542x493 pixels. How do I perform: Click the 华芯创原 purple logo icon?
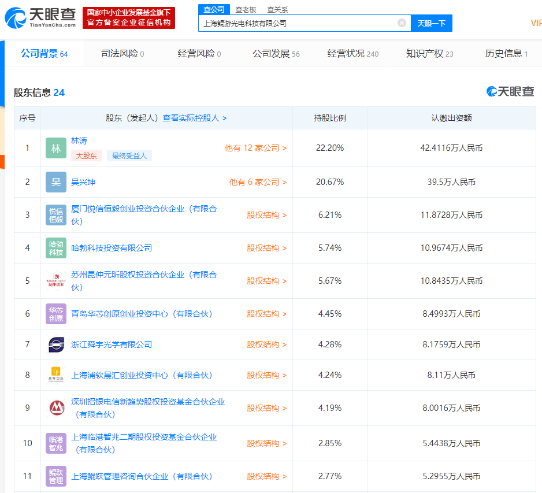point(56,314)
